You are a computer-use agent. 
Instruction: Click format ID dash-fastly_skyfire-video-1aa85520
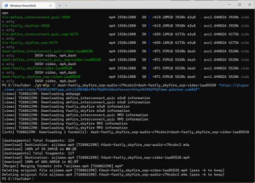click(x=37, y=68)
